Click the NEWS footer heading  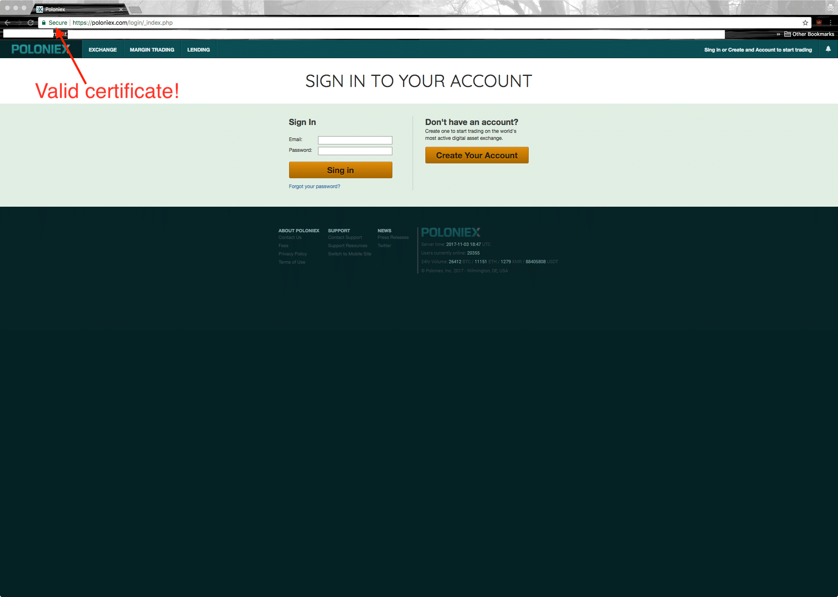click(x=384, y=231)
